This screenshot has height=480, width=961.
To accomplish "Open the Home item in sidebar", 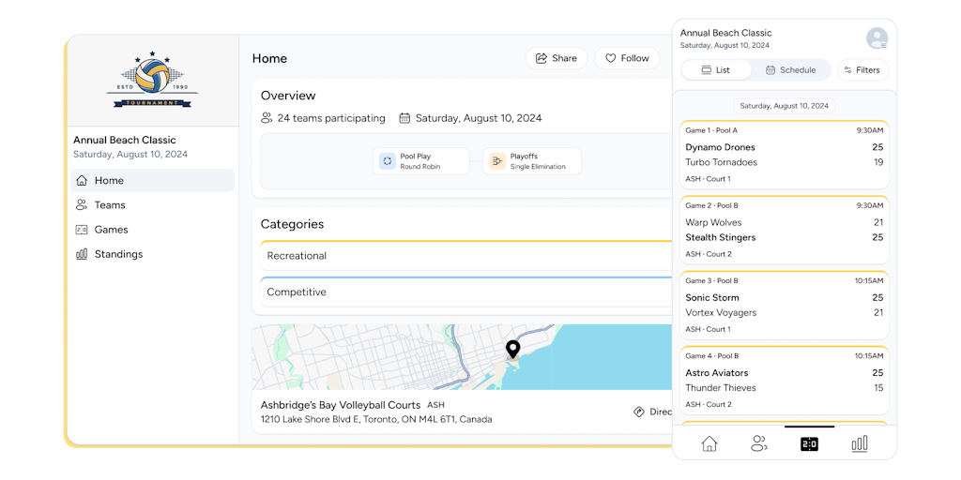I will pos(153,181).
